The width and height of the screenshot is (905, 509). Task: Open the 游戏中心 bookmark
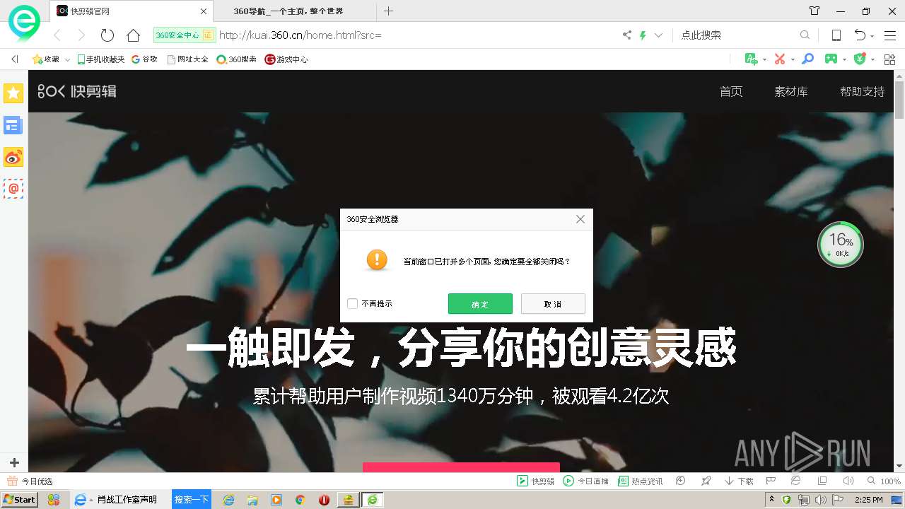point(286,59)
